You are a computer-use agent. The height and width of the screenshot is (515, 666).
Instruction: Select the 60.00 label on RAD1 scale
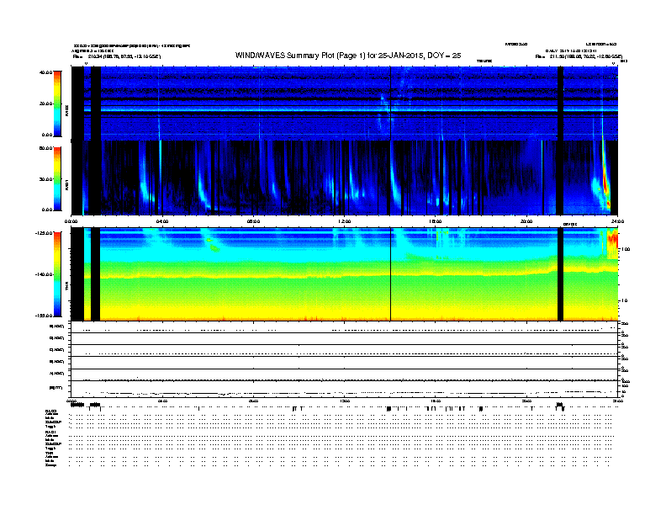[45, 148]
